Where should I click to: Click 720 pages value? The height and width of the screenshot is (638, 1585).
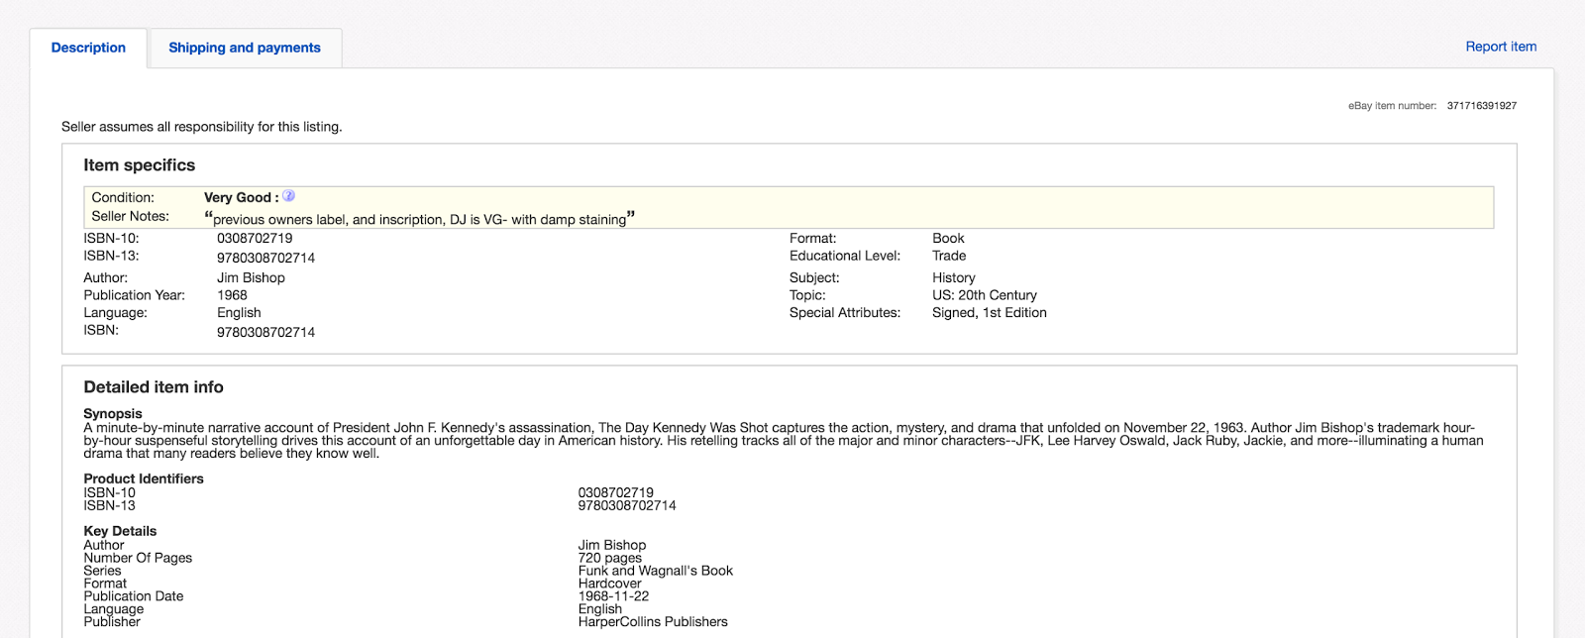point(610,558)
